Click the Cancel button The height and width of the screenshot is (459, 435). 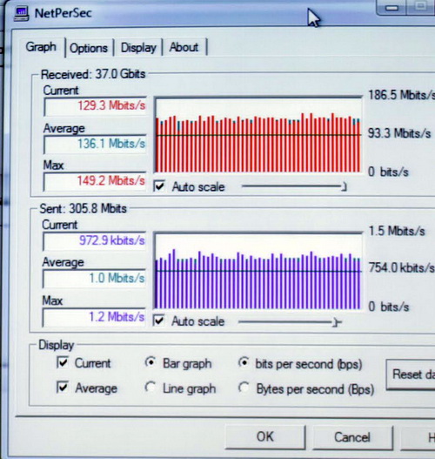click(352, 437)
